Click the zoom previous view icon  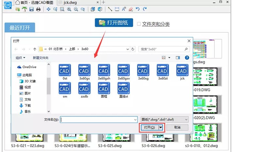(83, 9)
